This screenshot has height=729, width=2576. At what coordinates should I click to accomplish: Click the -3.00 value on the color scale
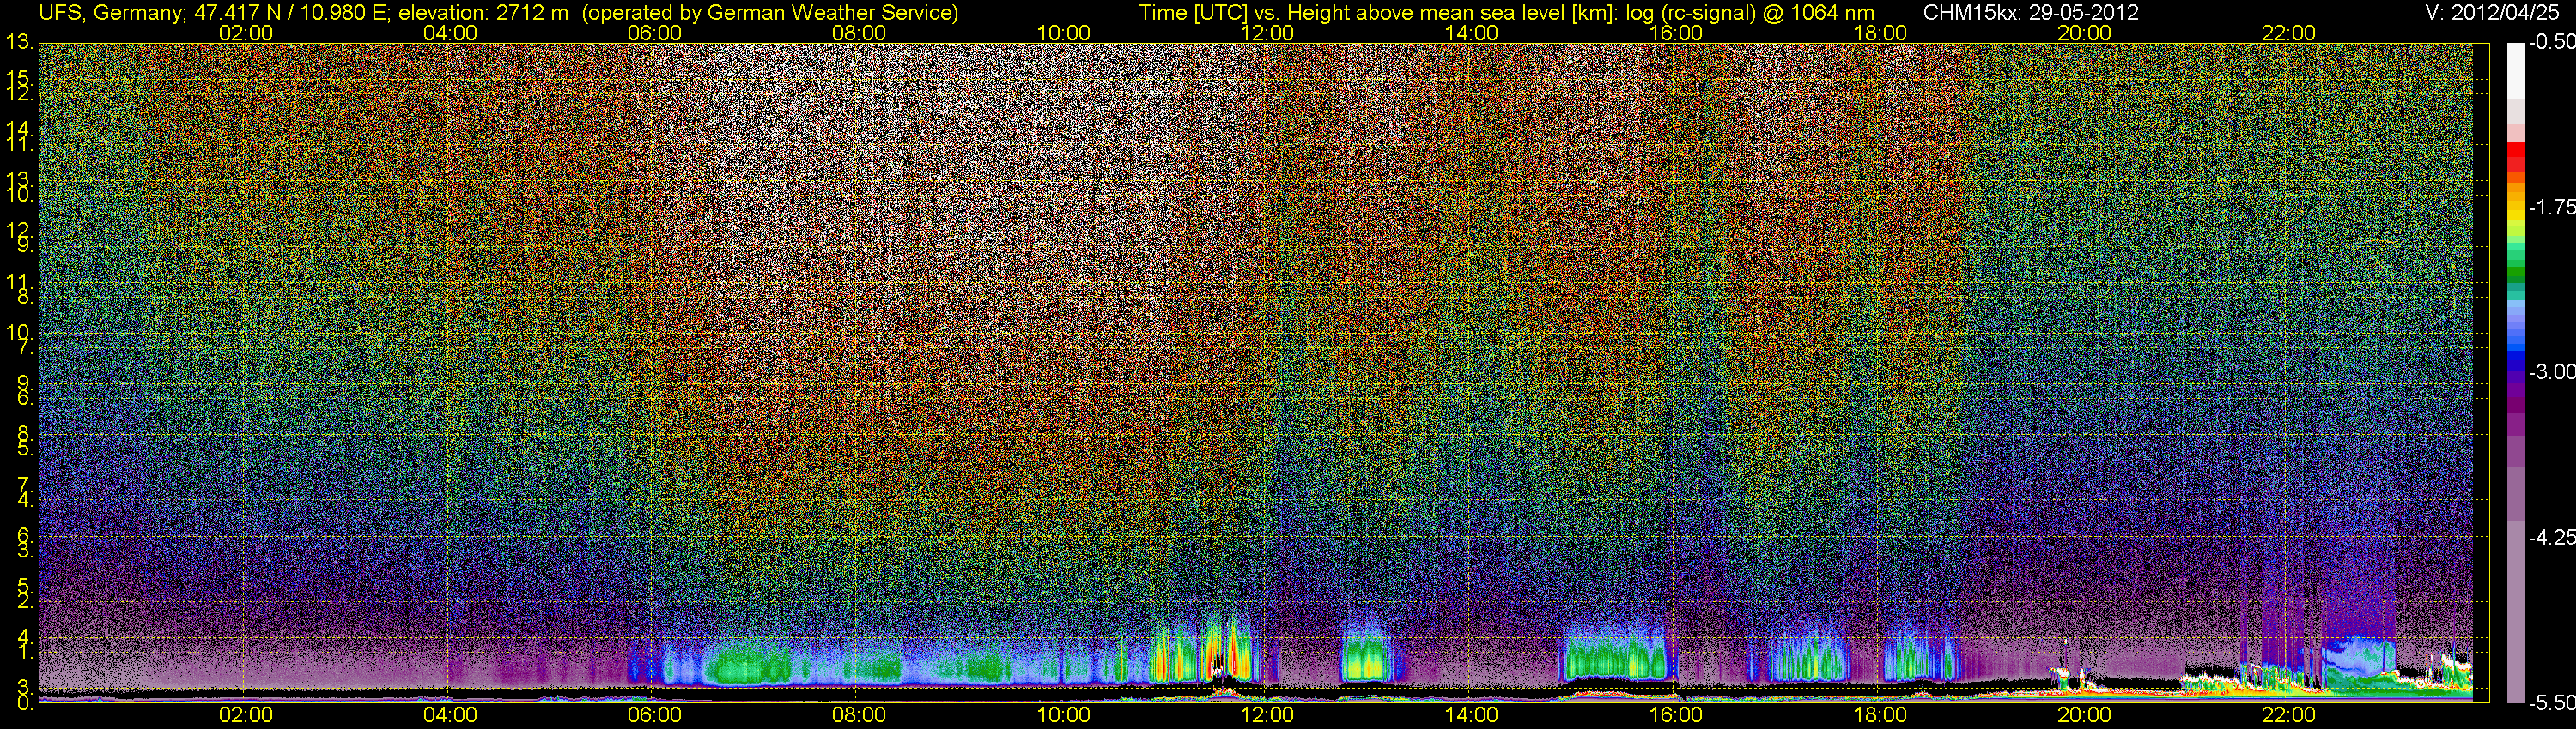click(2551, 372)
